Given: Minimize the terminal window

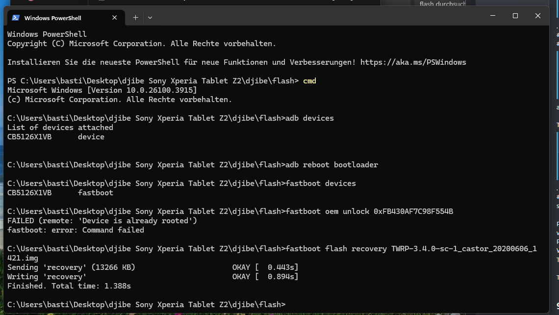Looking at the screenshot, I should click(493, 16).
